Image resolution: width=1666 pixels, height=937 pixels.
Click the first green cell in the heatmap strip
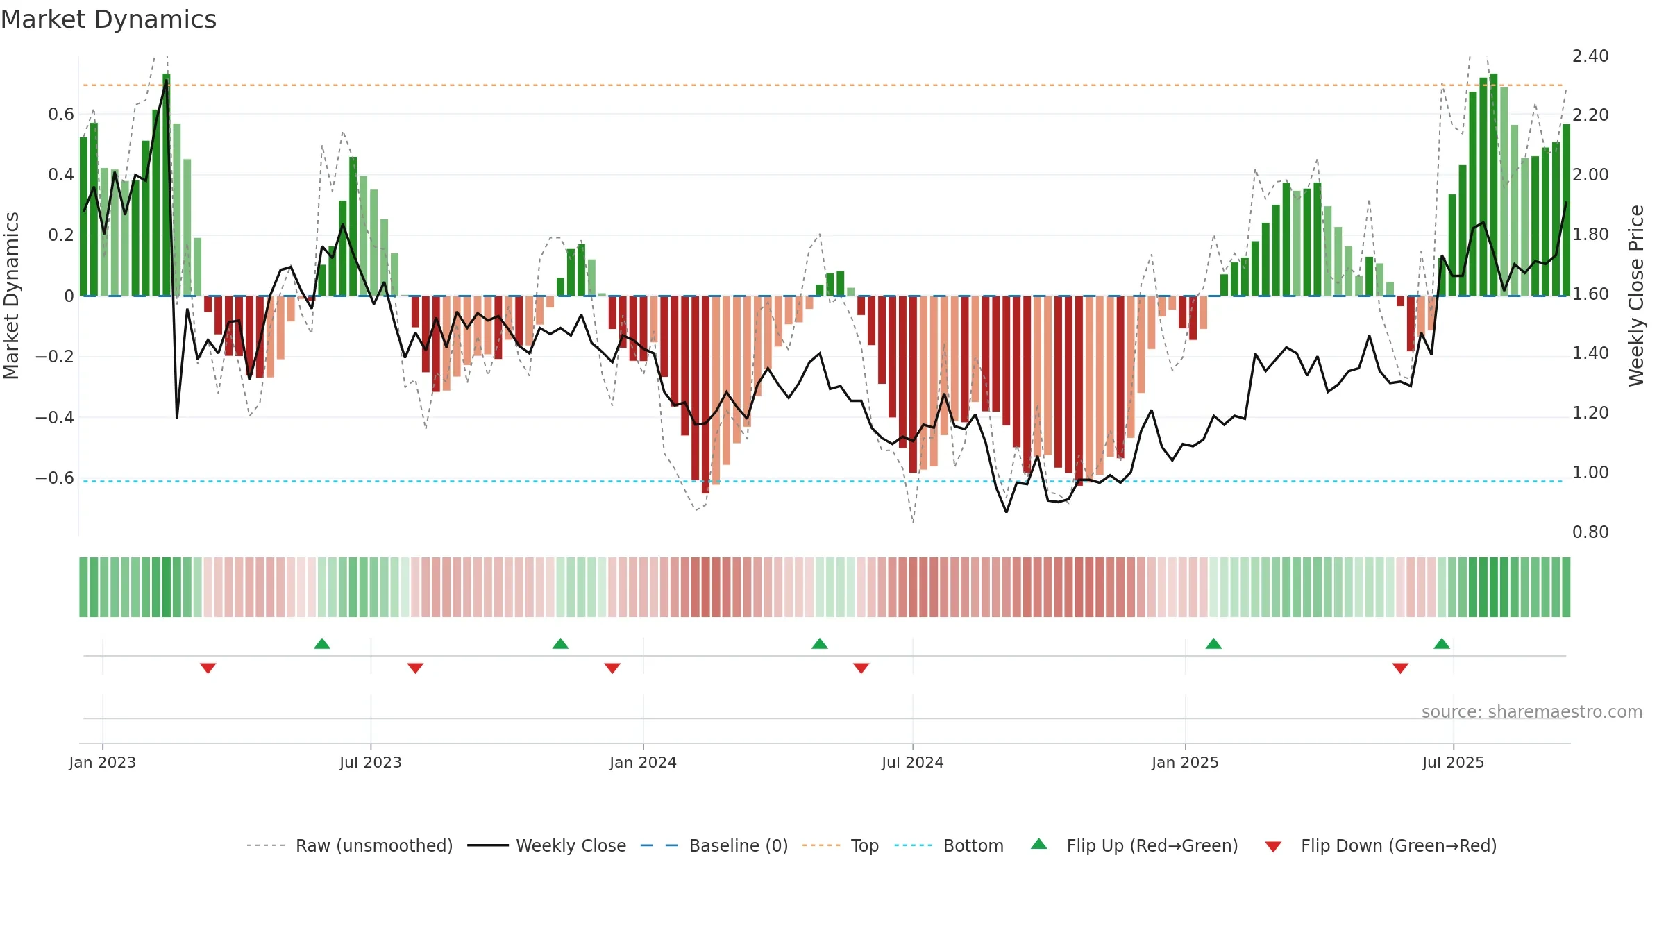point(83,587)
